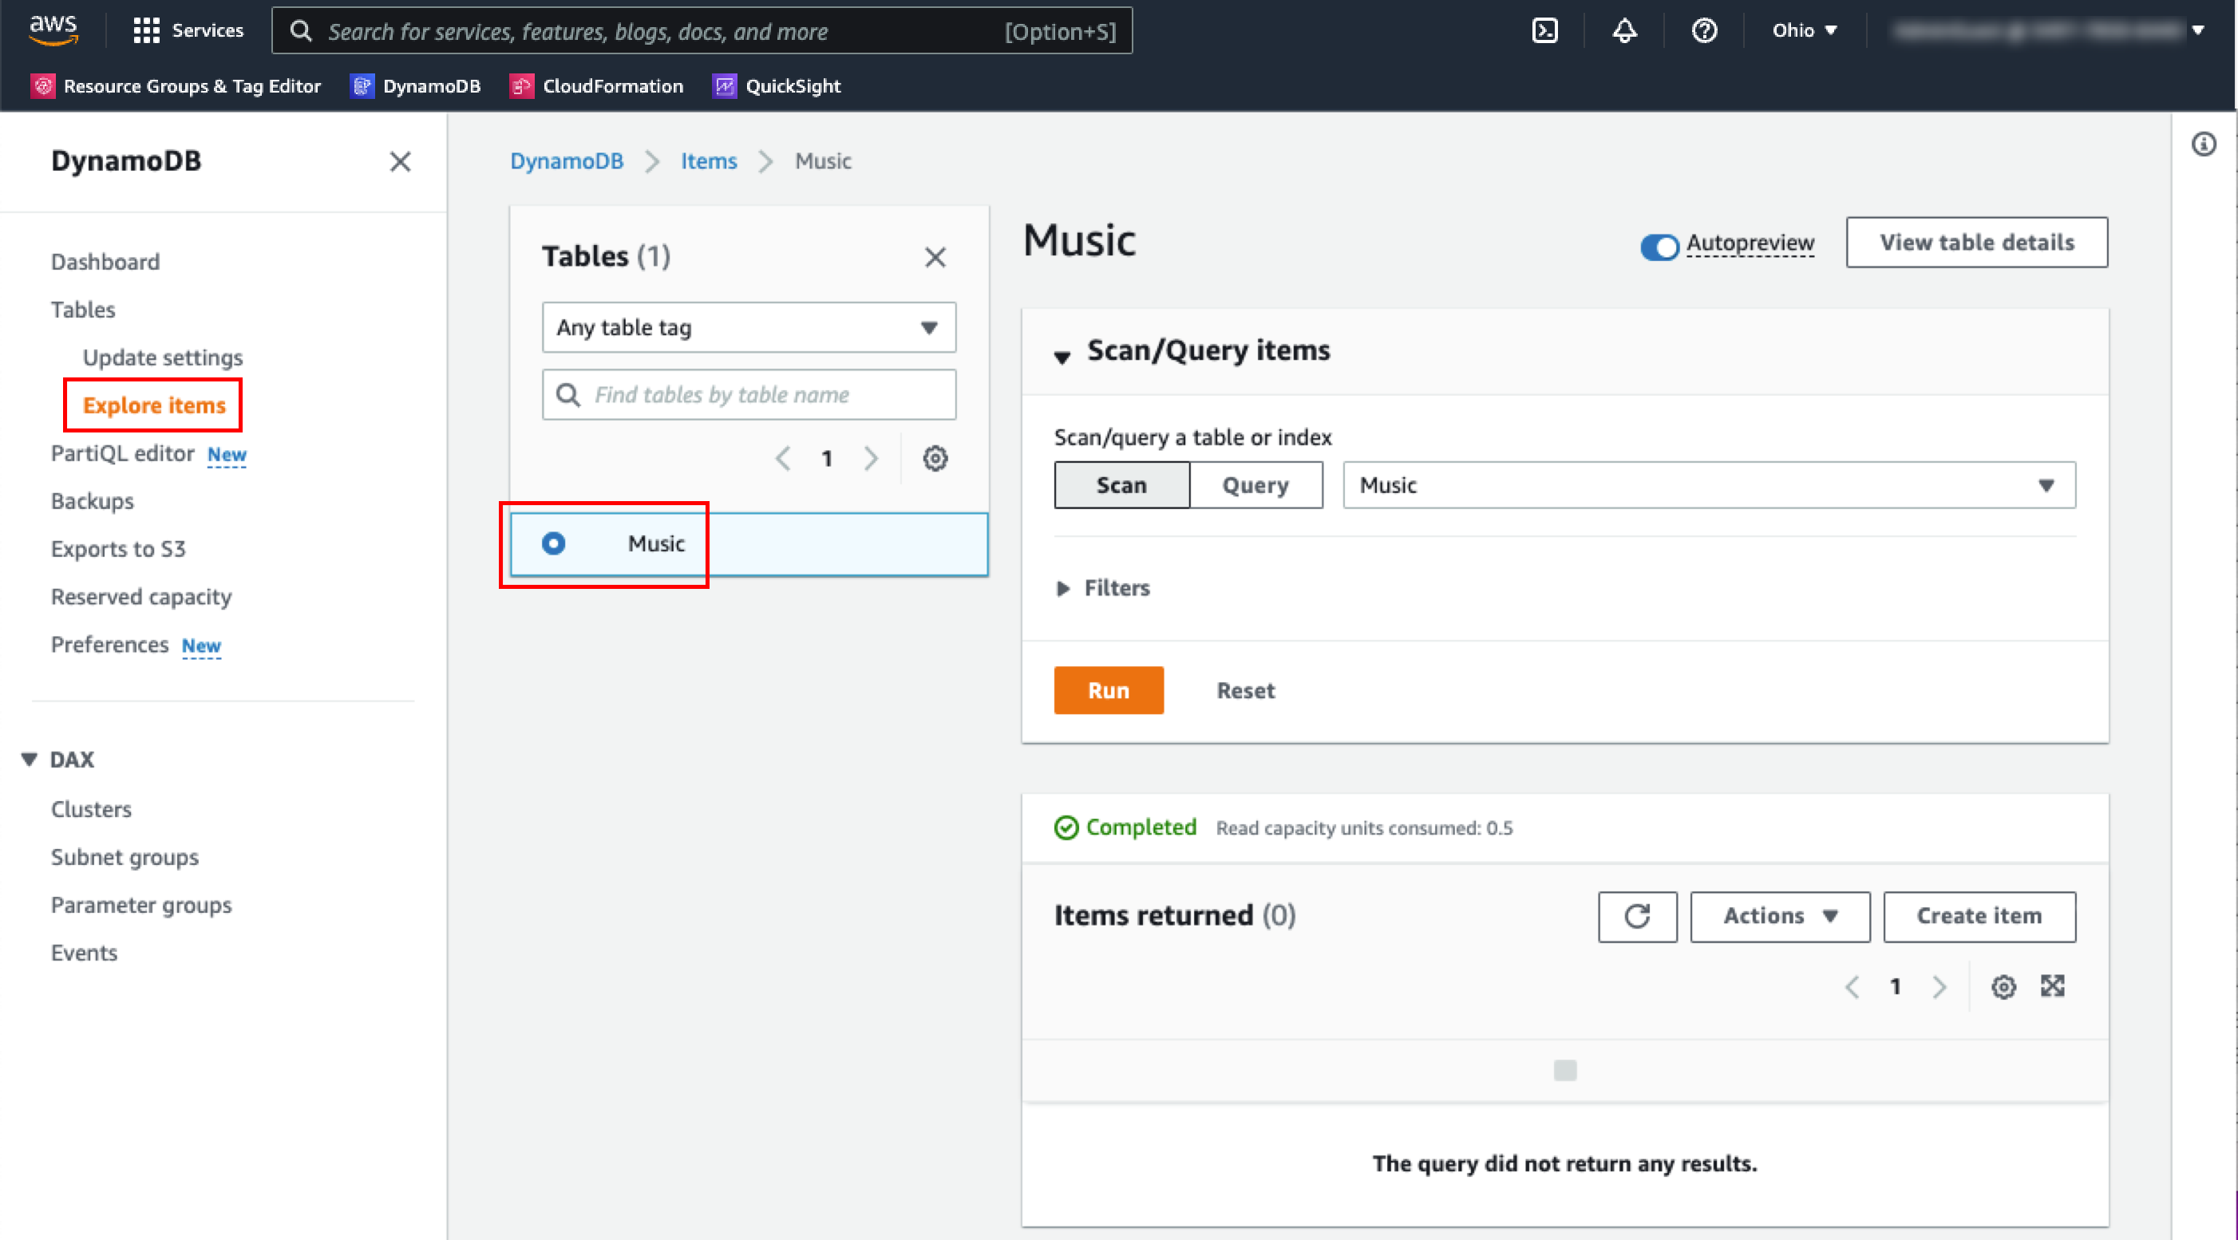Click View table details
Screen dimensions: 2238x1240
click(1976, 243)
